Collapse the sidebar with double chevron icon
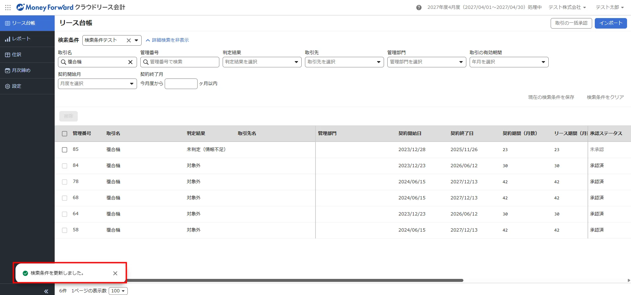 [46, 291]
